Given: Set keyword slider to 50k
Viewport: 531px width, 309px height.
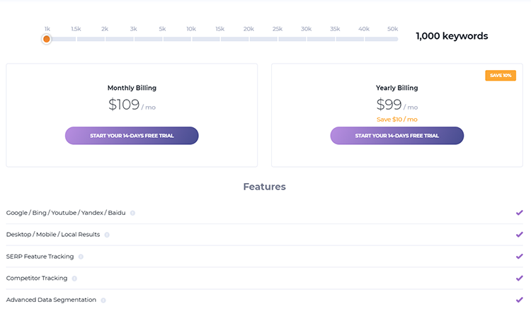Looking at the screenshot, I should click(392, 39).
